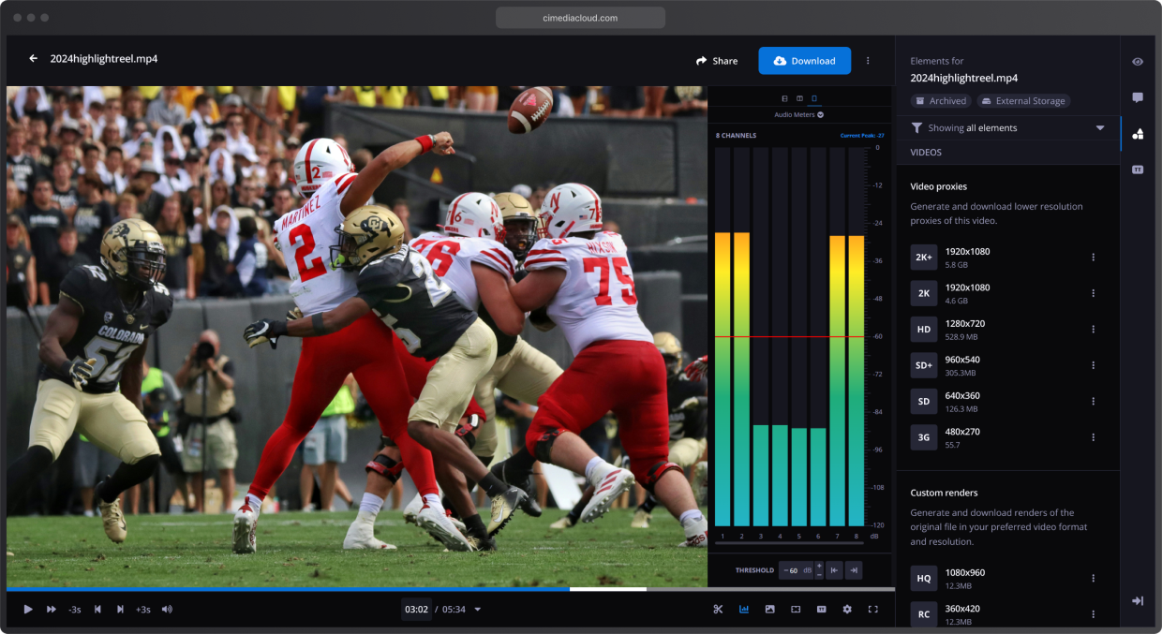
Task: Click the threshold -60 dB input field
Action: tap(796, 570)
